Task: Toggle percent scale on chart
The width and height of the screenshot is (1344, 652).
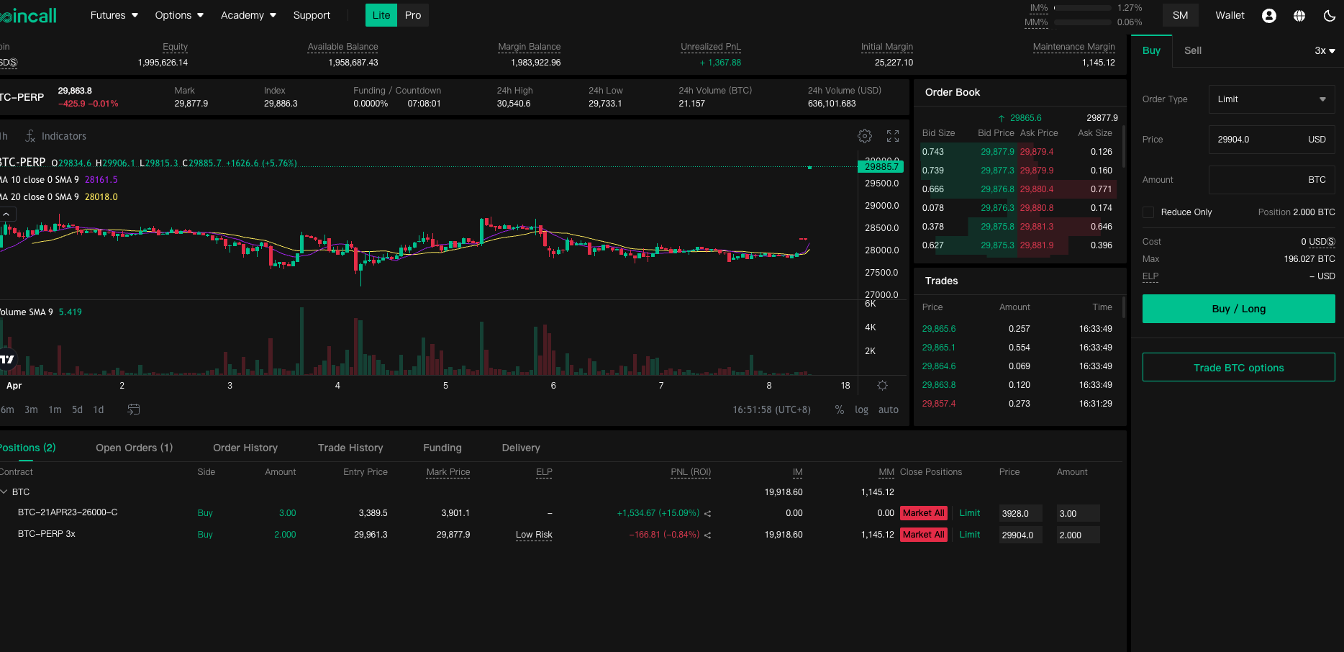Action: pyautogui.click(x=839, y=409)
